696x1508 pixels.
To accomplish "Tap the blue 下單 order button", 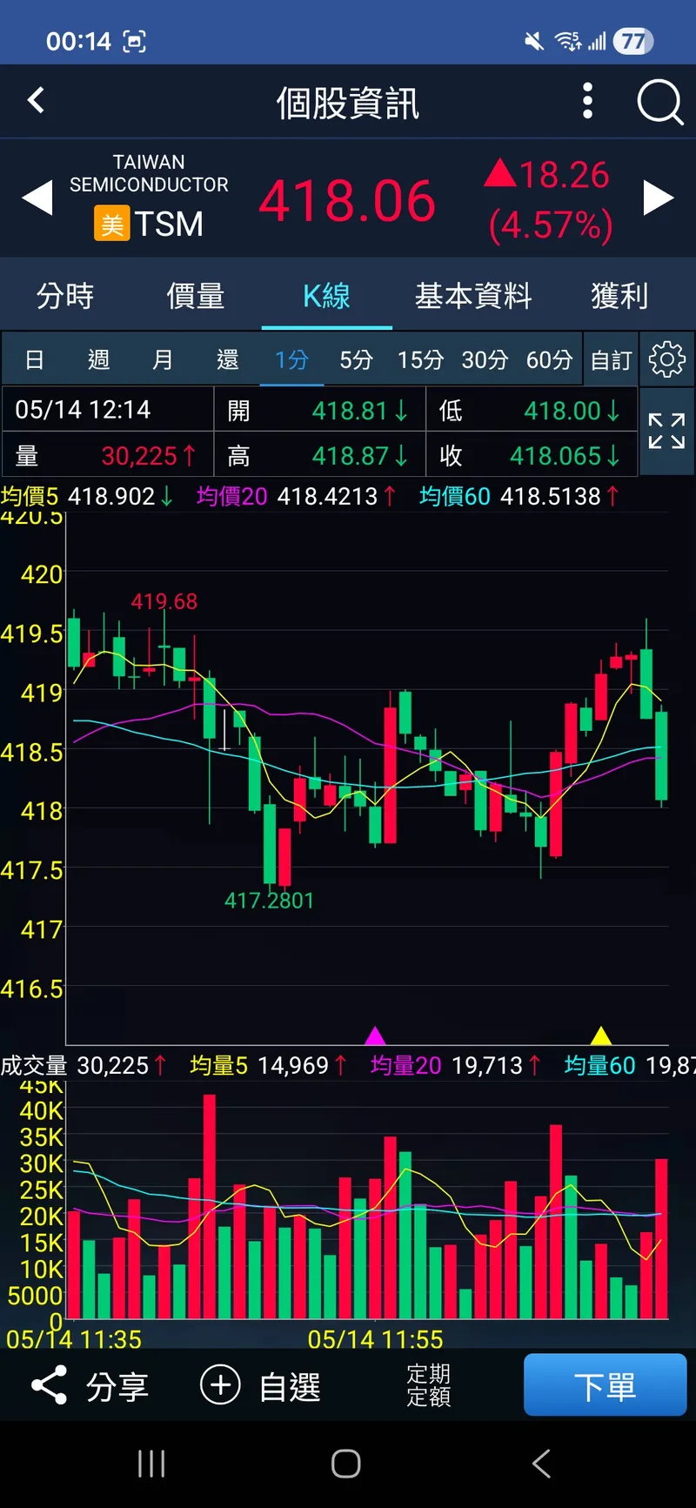I will click(x=605, y=1384).
